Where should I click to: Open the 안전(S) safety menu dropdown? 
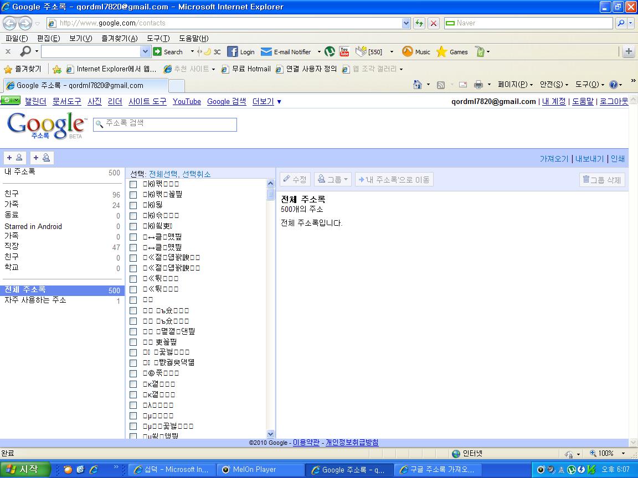point(554,85)
